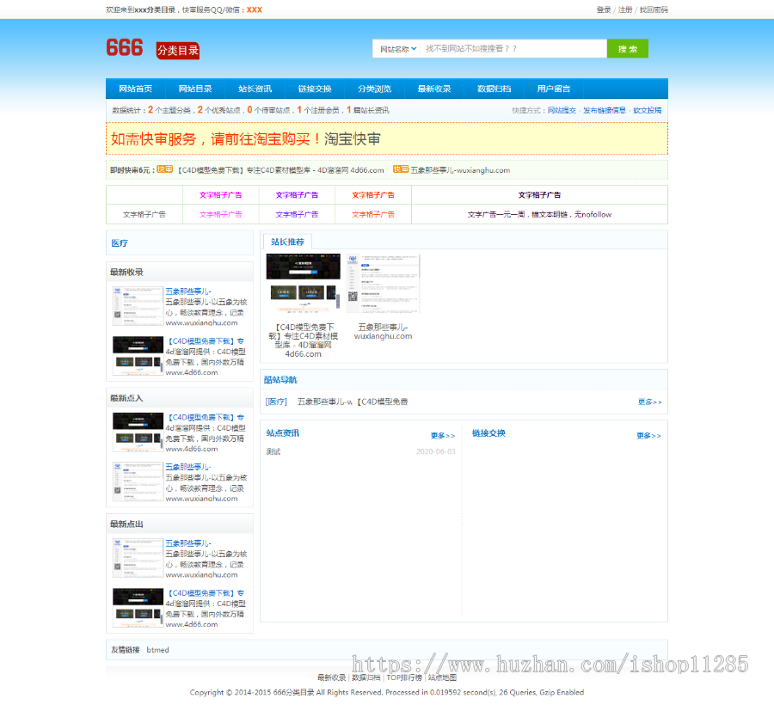Open the 网站目录 nav item
The height and width of the screenshot is (705, 774).
pyautogui.click(x=195, y=89)
